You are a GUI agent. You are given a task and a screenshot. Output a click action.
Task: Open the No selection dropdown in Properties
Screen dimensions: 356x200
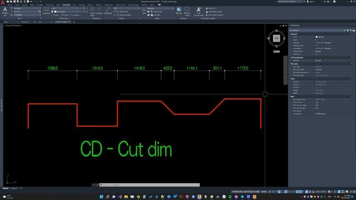point(317,30)
